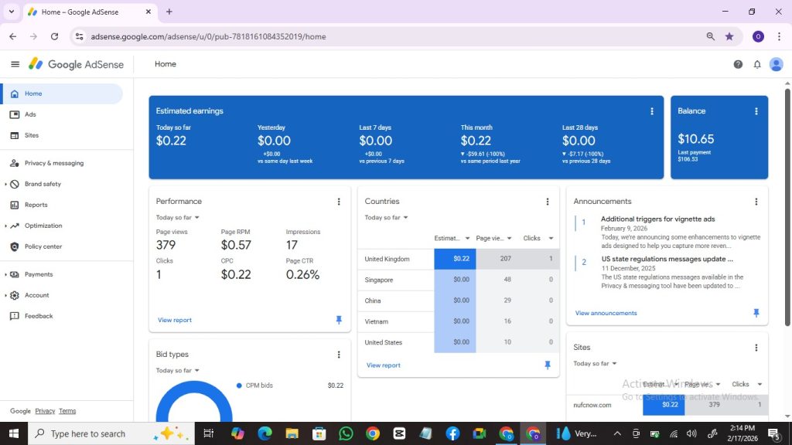Open the notifications bell icon
792x445 pixels.
[757, 64]
